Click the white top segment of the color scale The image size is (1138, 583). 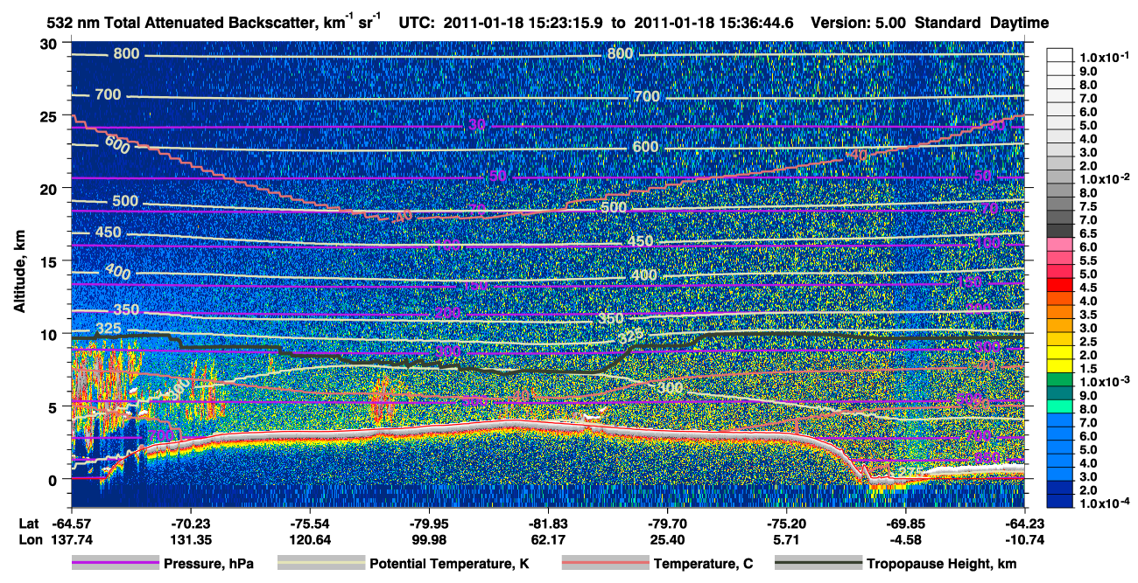click(1059, 54)
